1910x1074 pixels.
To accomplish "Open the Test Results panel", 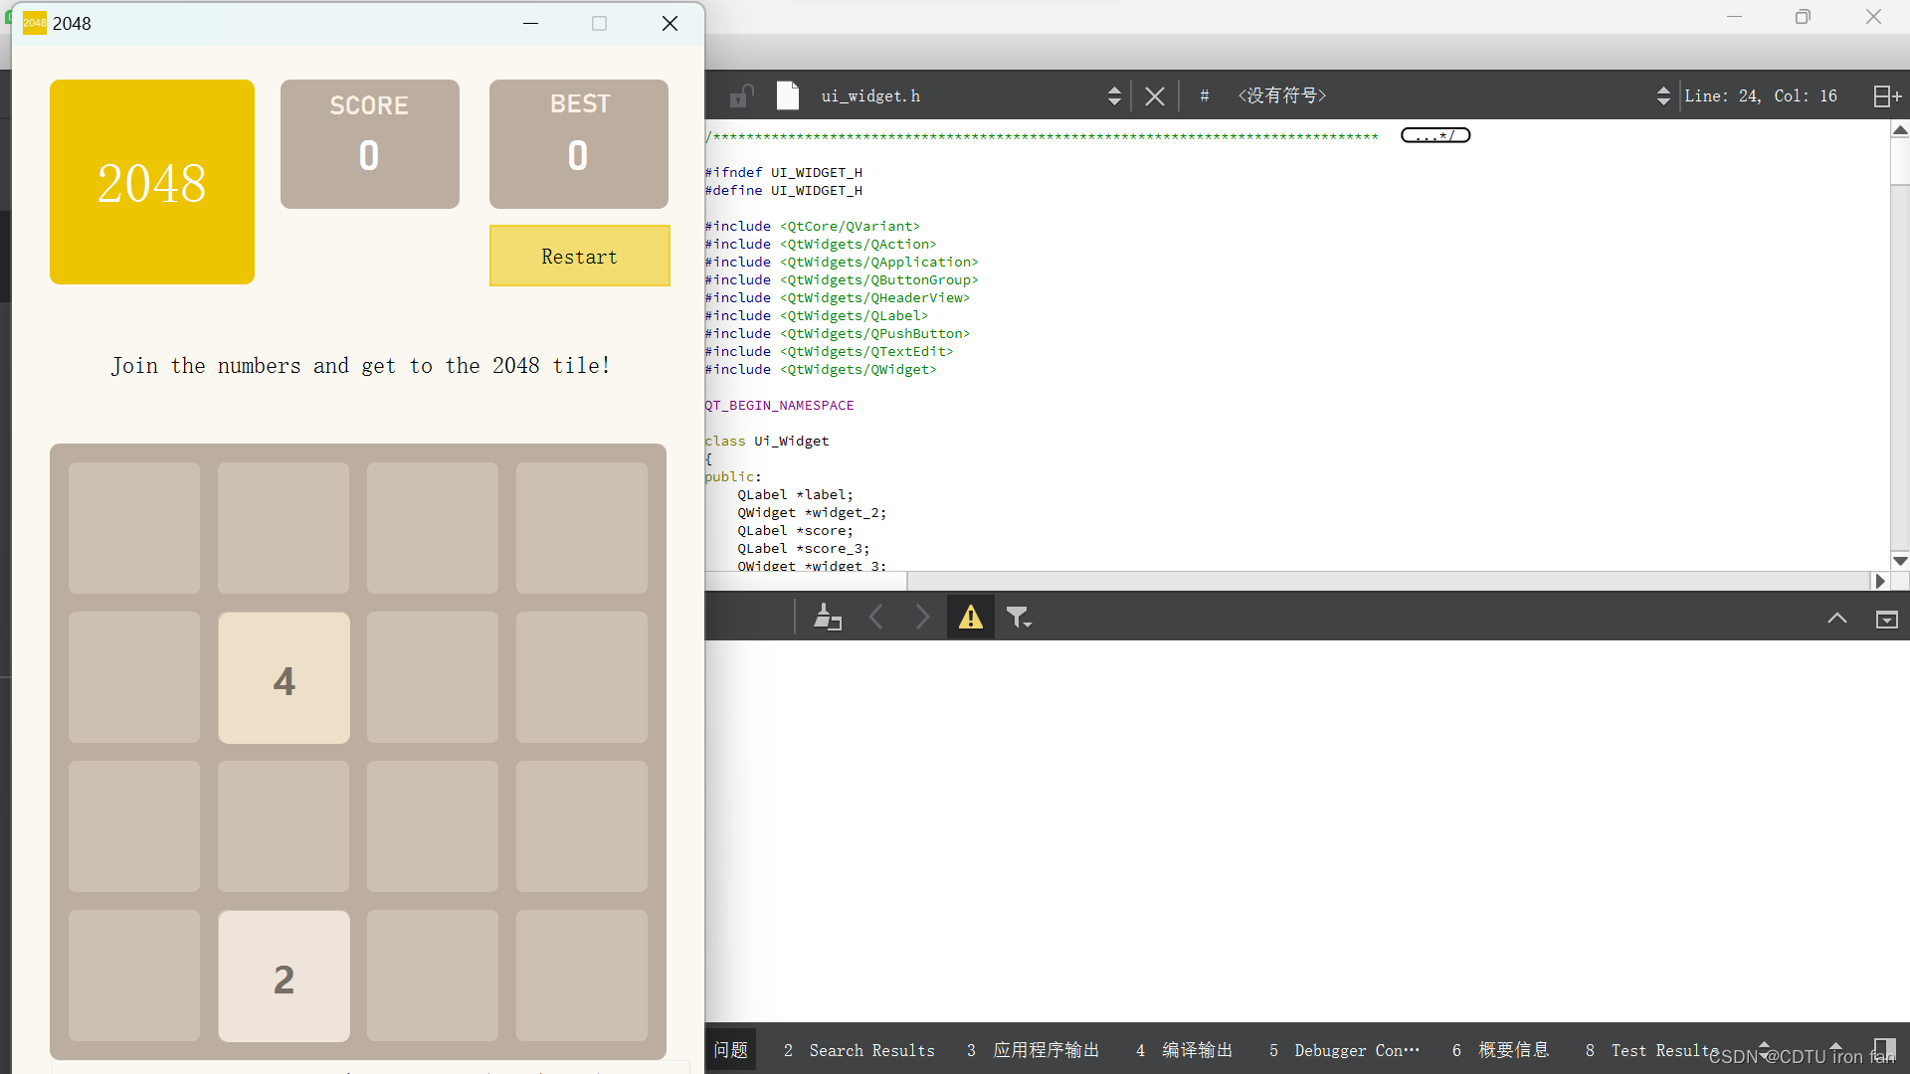I will 1665,1050.
